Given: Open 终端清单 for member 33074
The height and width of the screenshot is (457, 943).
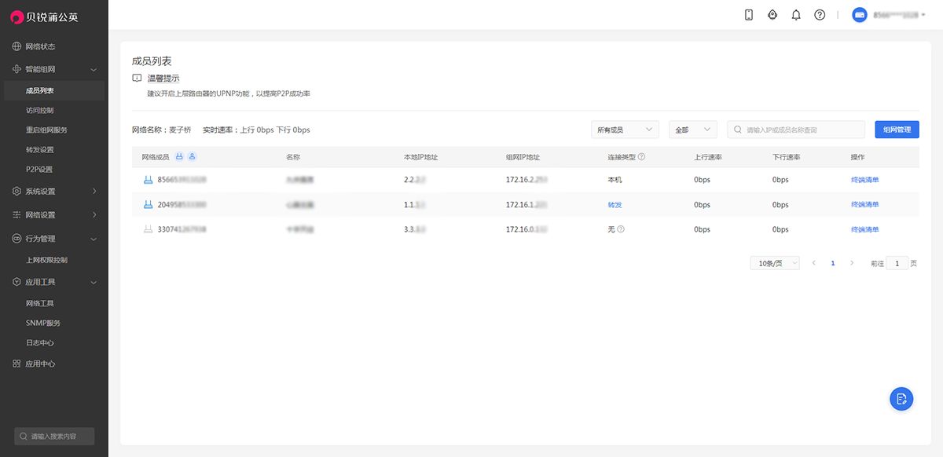Looking at the screenshot, I should coord(864,230).
